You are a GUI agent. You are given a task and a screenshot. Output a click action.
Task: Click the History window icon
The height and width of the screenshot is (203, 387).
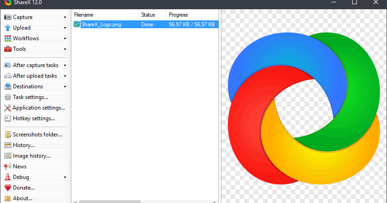click(x=8, y=145)
